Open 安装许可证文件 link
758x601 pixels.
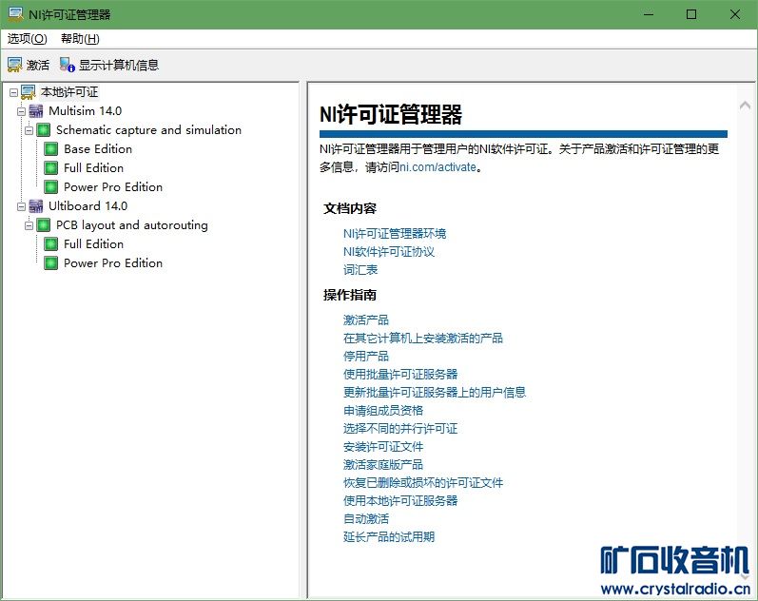[383, 447]
